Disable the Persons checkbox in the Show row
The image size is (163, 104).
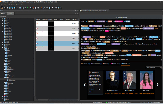tap(124, 22)
